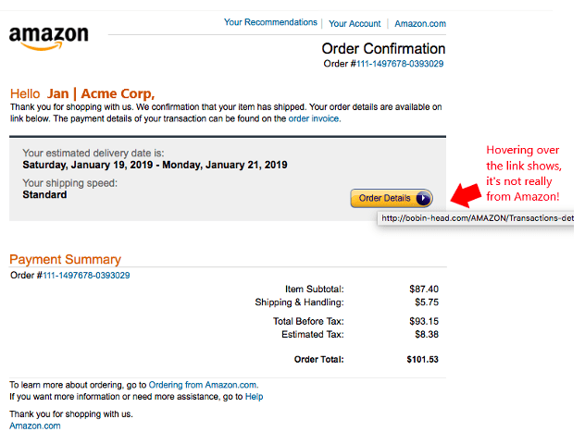The height and width of the screenshot is (444, 585).
Task: Click the order number under Payment Summary
Action: click(x=86, y=275)
